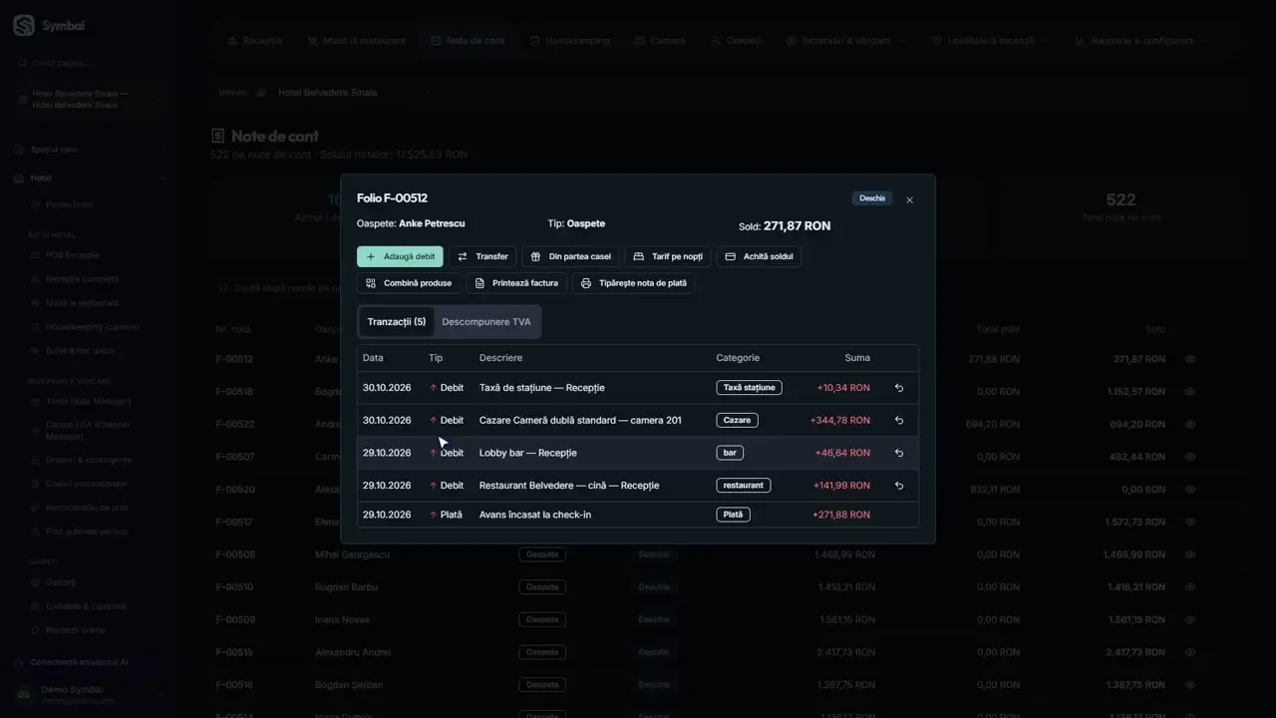Image resolution: width=1276 pixels, height=718 pixels.
Task: Click the Symbai logo
Action: click(x=49, y=26)
